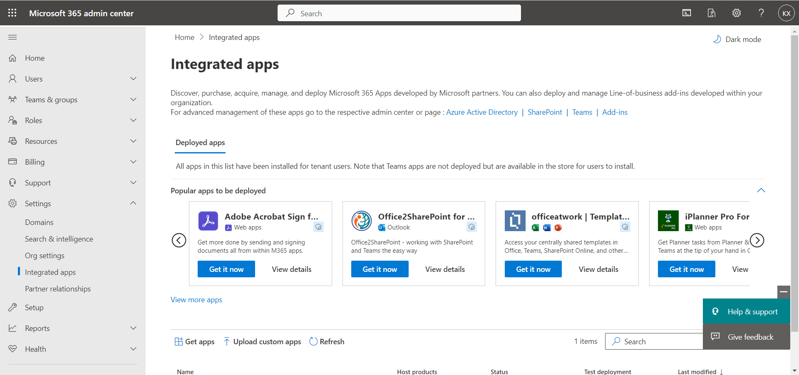Open Azure Active Directory link

[x=482, y=112]
